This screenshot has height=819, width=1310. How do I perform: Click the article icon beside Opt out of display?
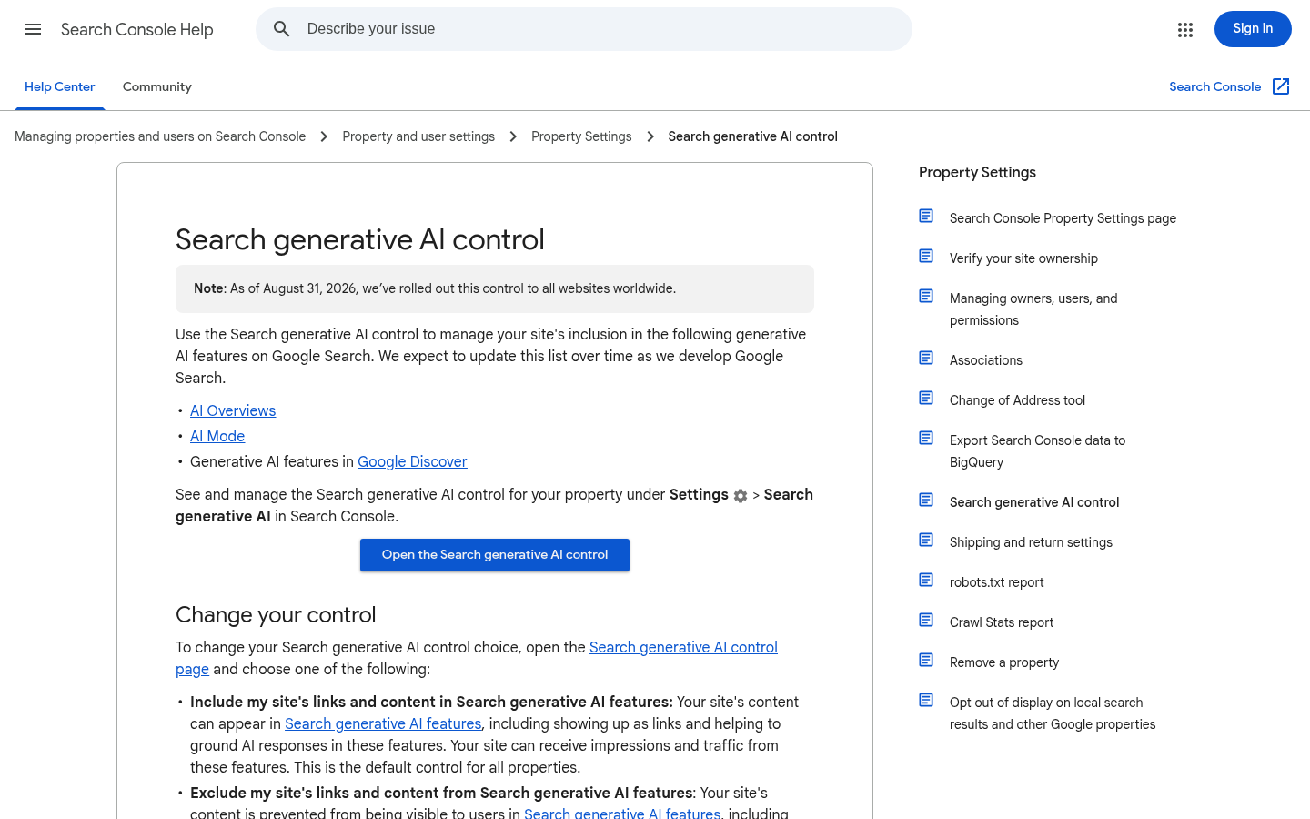tap(926, 700)
